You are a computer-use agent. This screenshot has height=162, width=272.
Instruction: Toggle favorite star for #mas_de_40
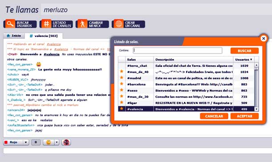coord(122,71)
